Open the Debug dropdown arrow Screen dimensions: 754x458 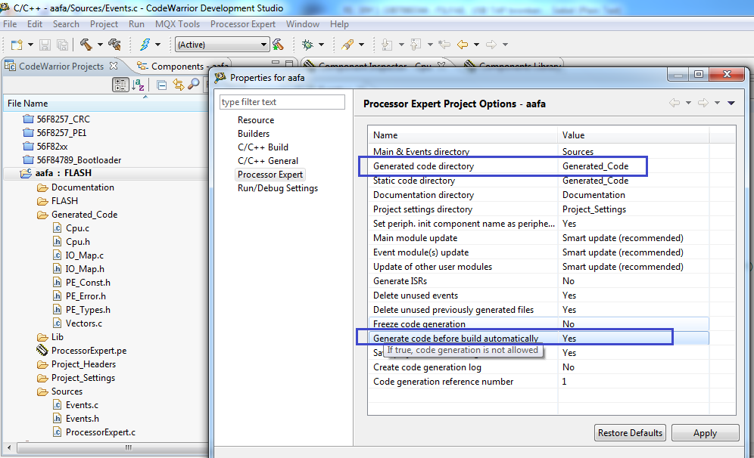pyautogui.click(x=321, y=45)
